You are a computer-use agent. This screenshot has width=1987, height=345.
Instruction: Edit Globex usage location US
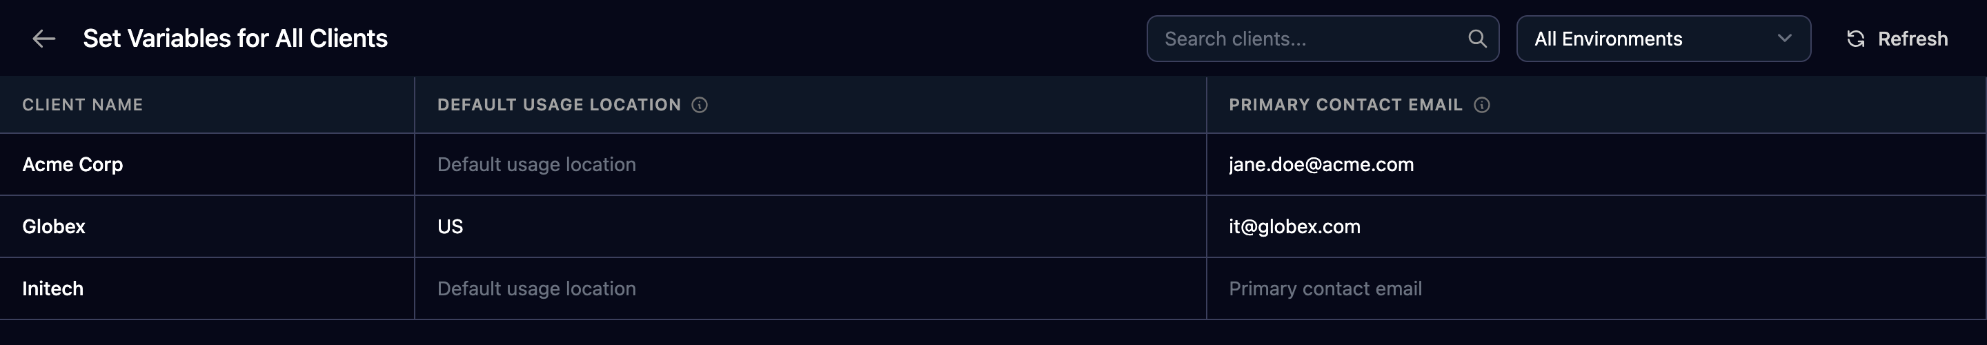(x=810, y=226)
